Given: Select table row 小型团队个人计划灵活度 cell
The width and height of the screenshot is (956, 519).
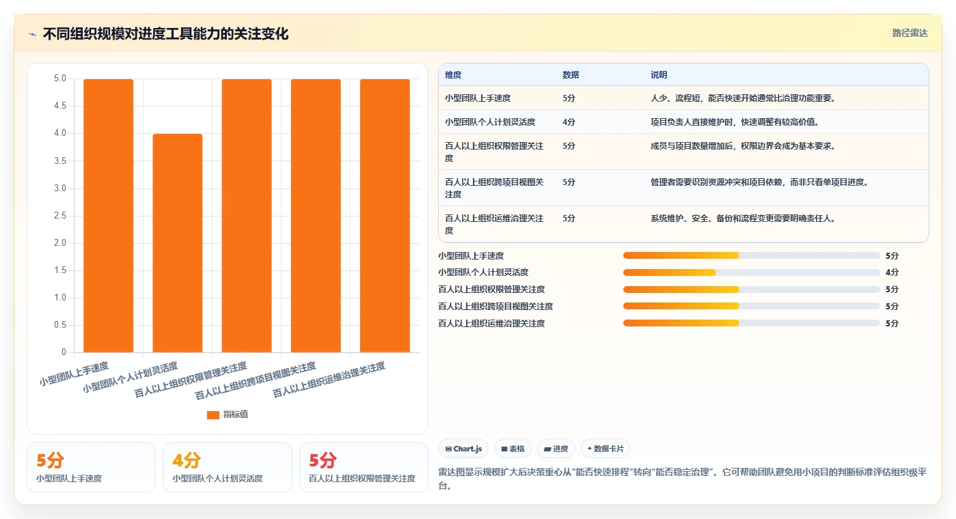Looking at the screenshot, I should point(497,122).
